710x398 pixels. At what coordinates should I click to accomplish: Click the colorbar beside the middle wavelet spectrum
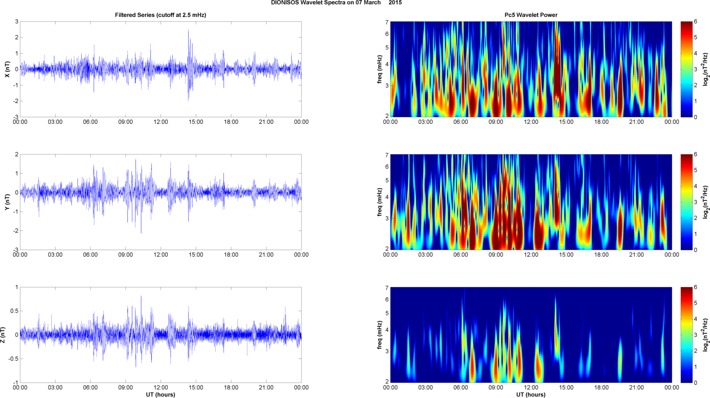(686, 202)
